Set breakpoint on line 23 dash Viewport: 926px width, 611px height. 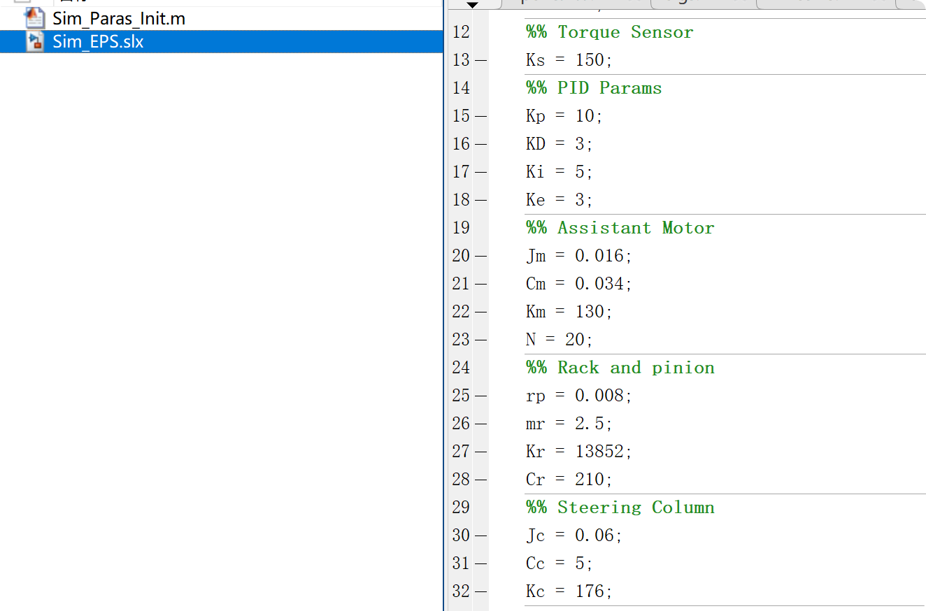point(480,340)
